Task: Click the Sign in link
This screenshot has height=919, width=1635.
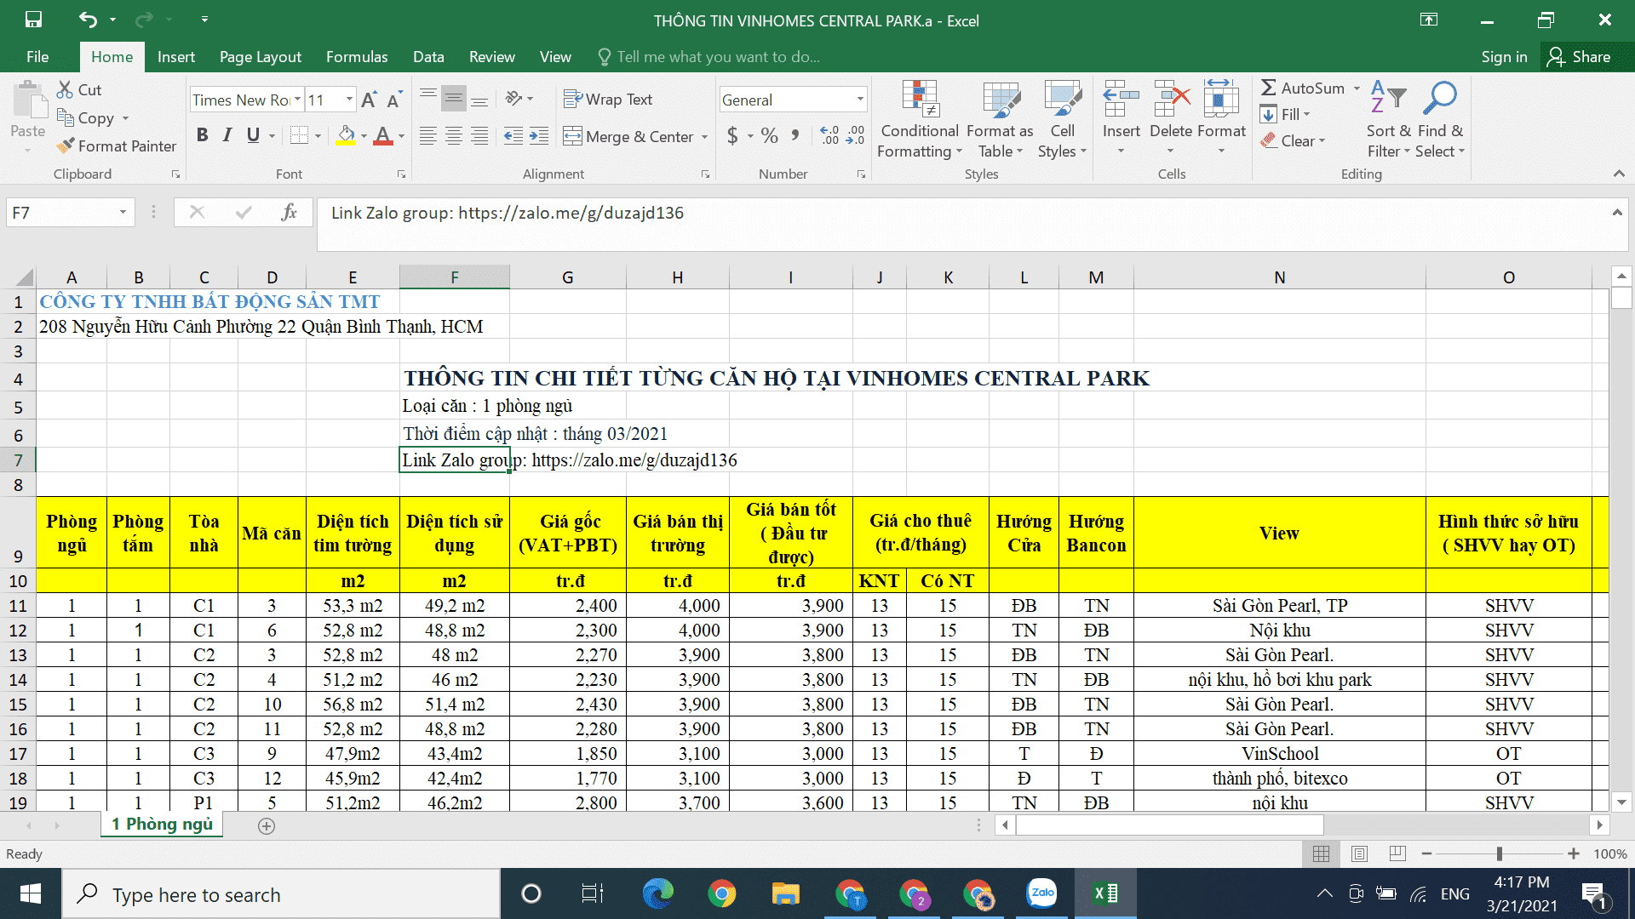Action: [x=1504, y=57]
